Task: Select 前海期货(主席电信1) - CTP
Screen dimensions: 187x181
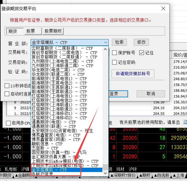Action: [66, 79]
